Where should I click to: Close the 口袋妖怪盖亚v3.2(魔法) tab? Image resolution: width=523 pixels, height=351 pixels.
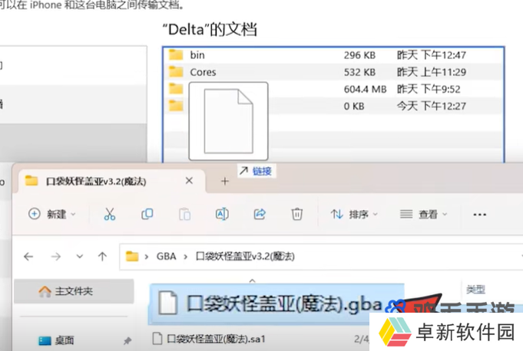coord(189,181)
